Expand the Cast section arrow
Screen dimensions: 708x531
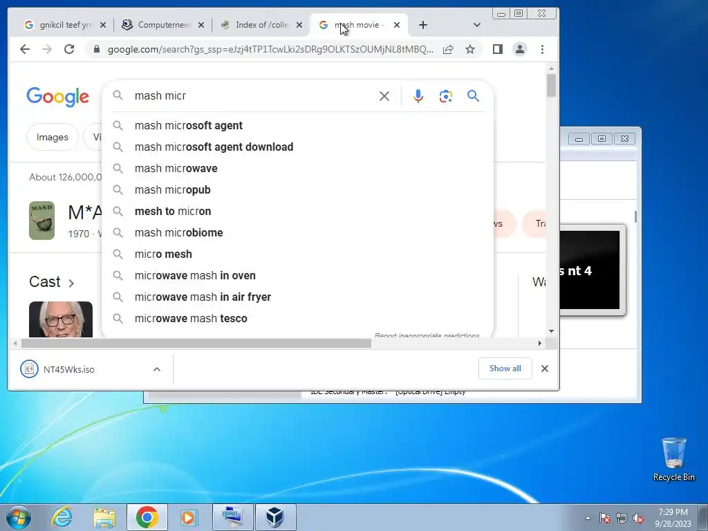[71, 283]
